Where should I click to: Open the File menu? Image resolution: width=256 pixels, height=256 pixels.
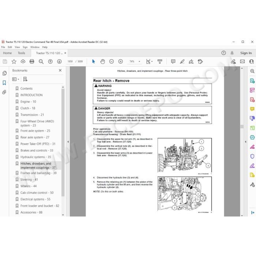[x=3, y=47]
